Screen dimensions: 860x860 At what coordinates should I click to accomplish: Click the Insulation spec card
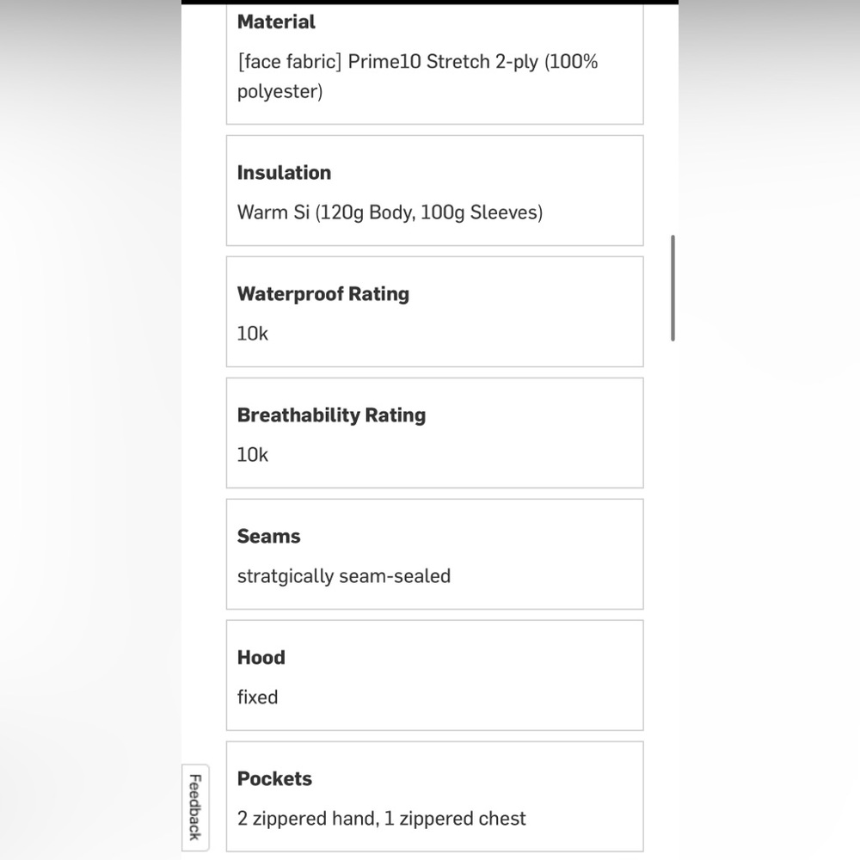pos(435,191)
